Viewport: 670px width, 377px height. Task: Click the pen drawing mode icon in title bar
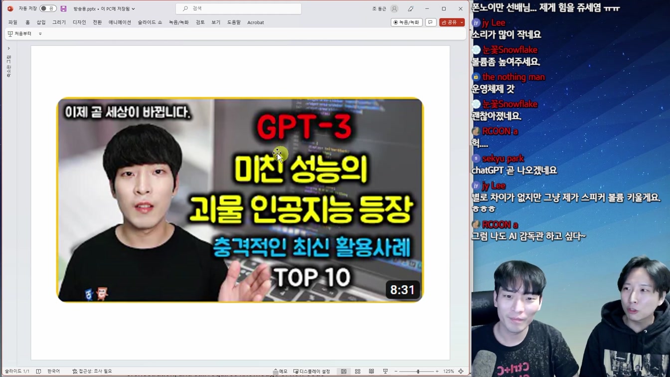tap(411, 8)
